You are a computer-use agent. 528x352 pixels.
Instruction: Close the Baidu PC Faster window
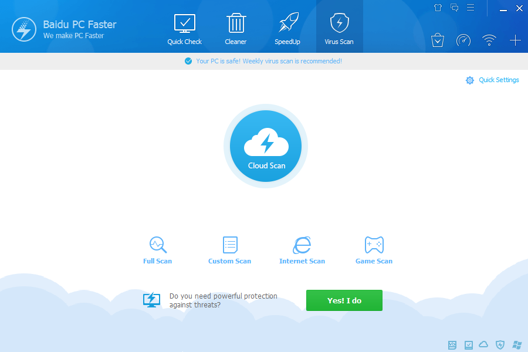519,8
